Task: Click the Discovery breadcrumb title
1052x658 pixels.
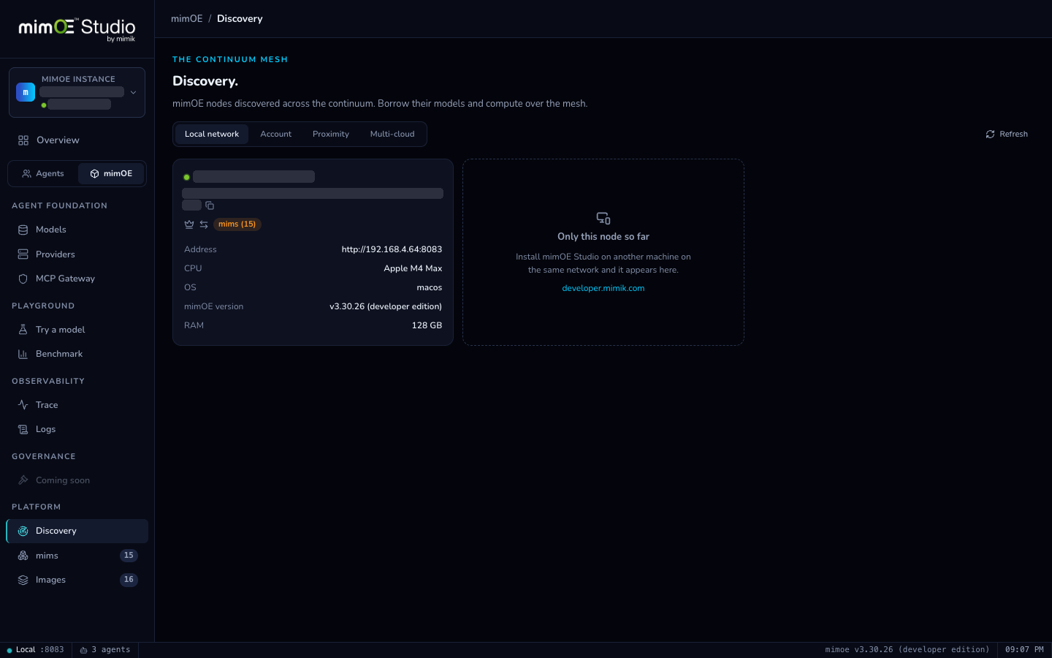Action: [240, 19]
